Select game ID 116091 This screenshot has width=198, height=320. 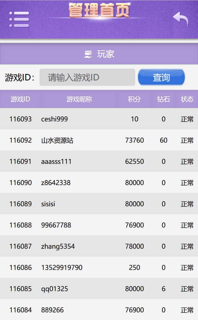pos(21,161)
